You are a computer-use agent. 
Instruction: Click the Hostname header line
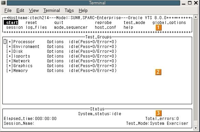point(97,18)
